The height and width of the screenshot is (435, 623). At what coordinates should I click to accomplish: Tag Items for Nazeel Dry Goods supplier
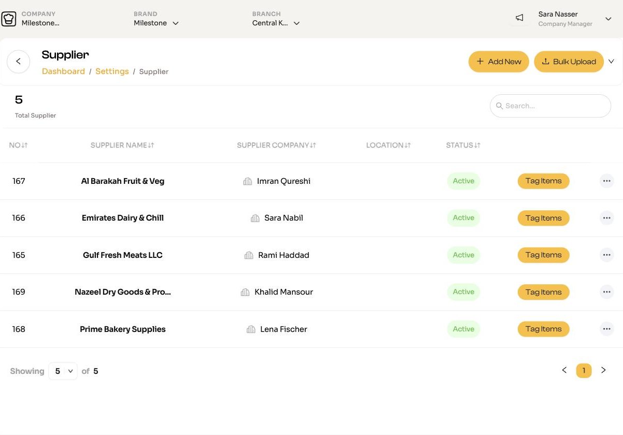coord(543,292)
